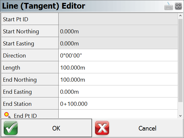This screenshot has height=138, width=184.
Task: Click the Start Northing value cell
Action: click(118, 31)
